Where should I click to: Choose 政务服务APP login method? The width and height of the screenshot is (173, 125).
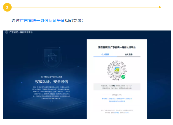click(x=121, y=98)
